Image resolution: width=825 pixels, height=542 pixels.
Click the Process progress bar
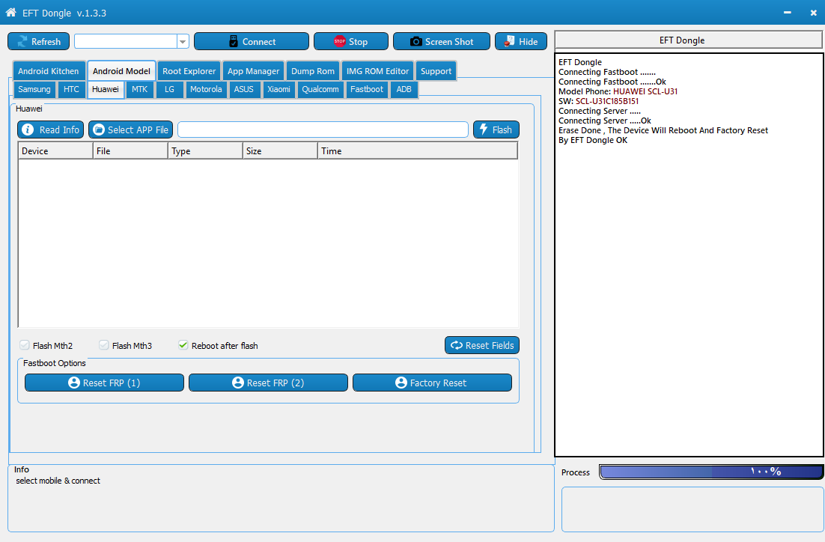pyautogui.click(x=710, y=472)
